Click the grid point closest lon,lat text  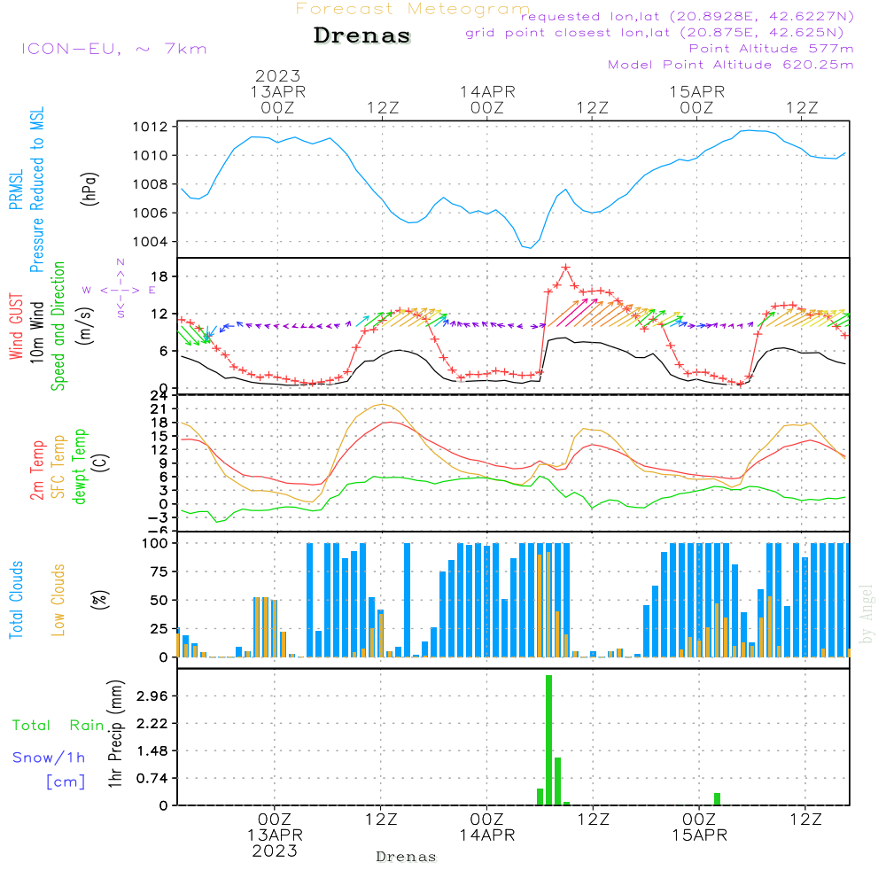pos(661,33)
